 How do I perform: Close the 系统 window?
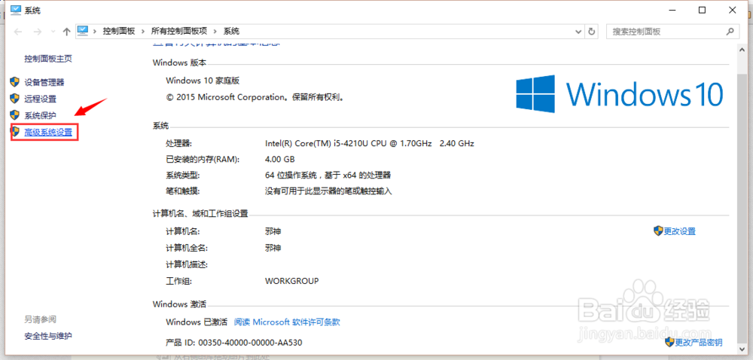click(731, 10)
